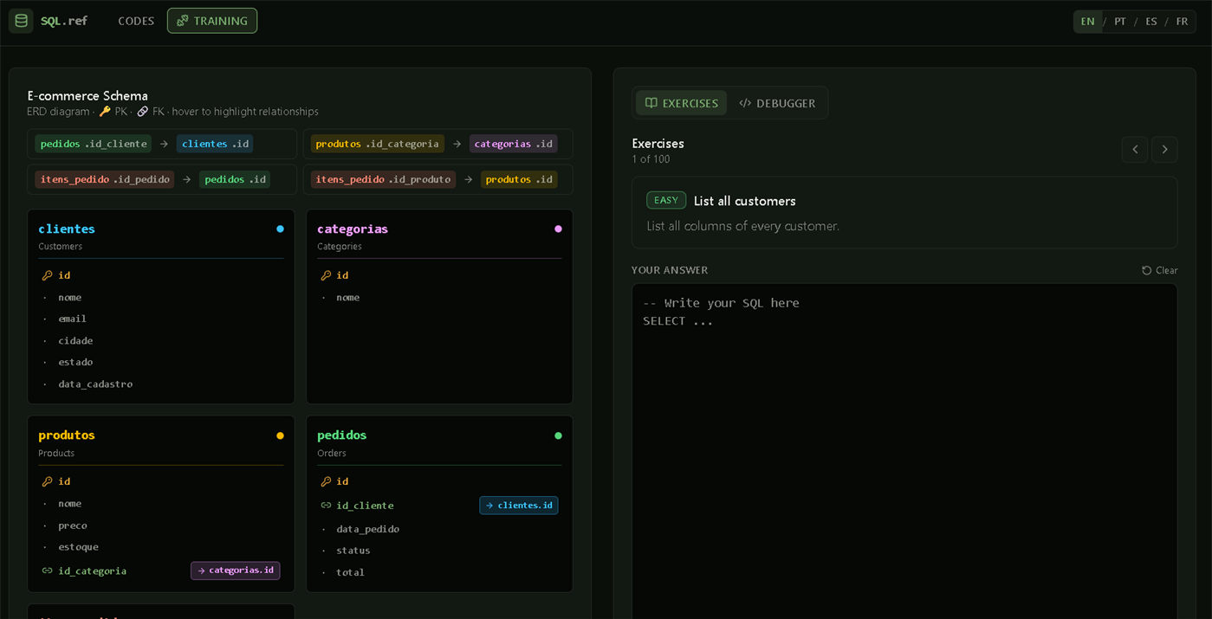This screenshot has height=619, width=1212.
Task: Click the id_cliente column in pedidos
Action: point(365,506)
